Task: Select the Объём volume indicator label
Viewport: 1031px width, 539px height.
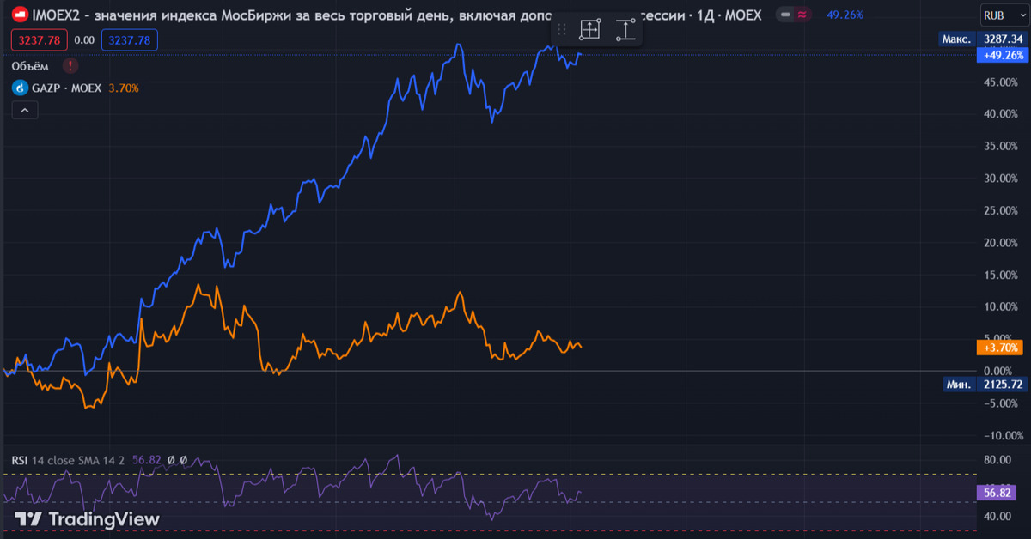Action: point(30,66)
